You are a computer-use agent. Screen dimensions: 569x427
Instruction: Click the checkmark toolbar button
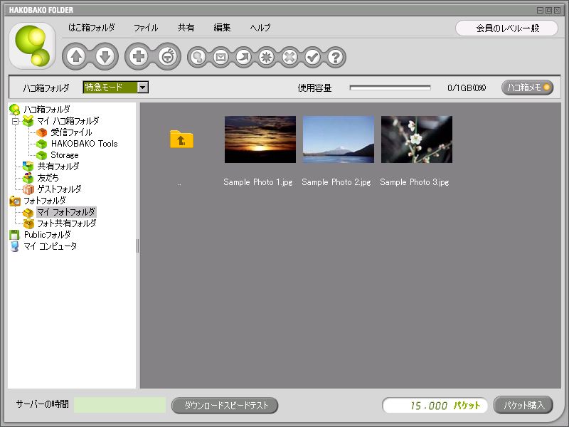pyautogui.click(x=312, y=57)
